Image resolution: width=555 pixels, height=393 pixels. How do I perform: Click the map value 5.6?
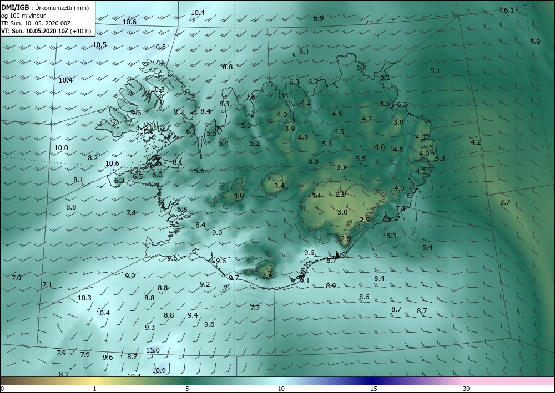(199, 171)
